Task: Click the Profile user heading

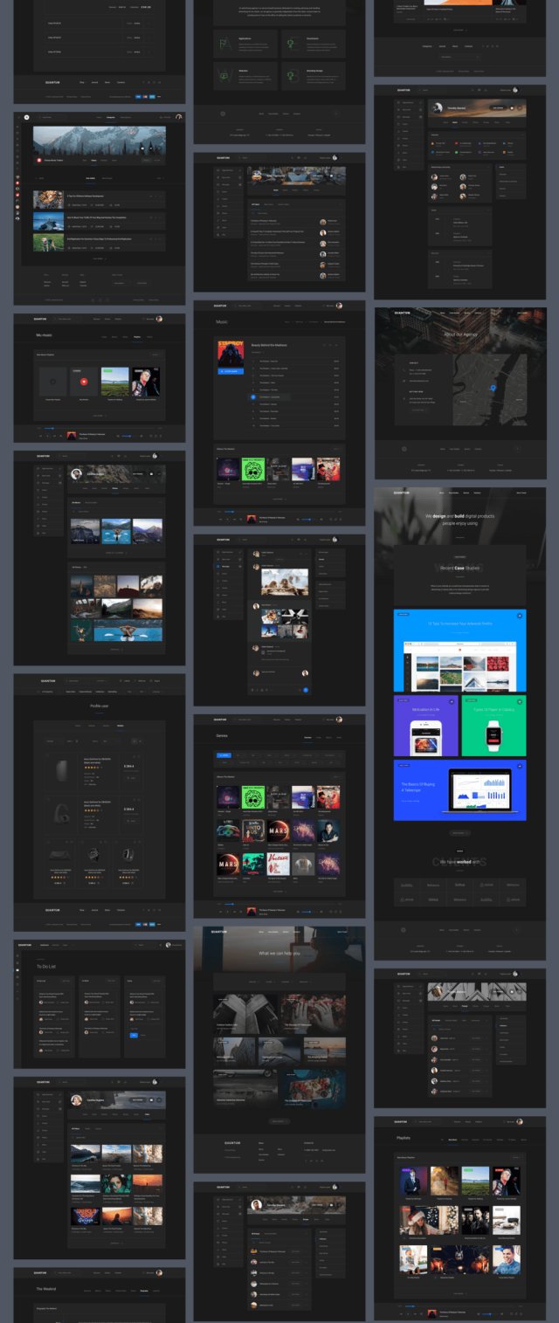Action: [100, 705]
